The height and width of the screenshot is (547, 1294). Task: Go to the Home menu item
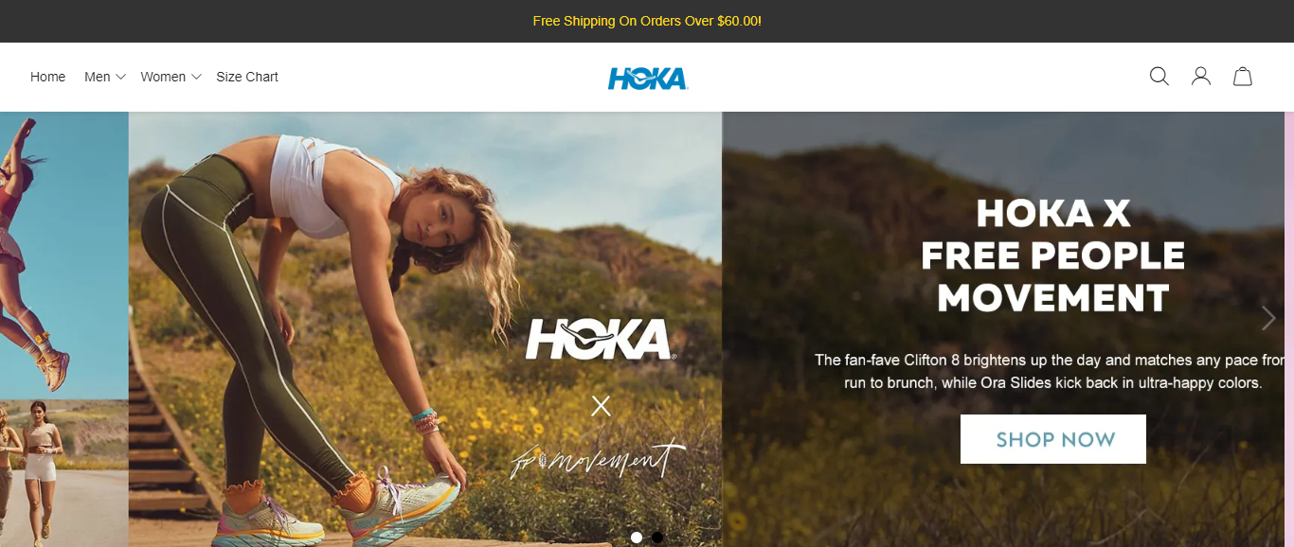[47, 77]
